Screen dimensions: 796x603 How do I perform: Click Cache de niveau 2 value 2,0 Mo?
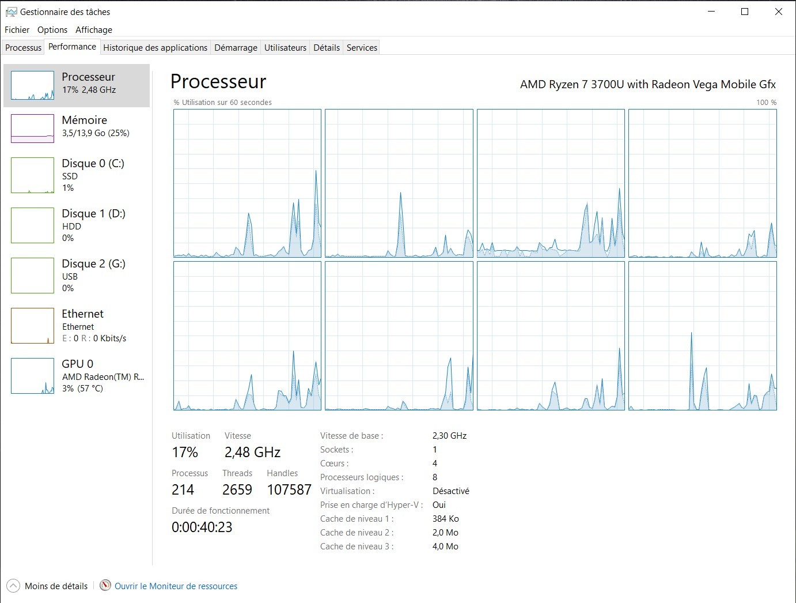(445, 533)
